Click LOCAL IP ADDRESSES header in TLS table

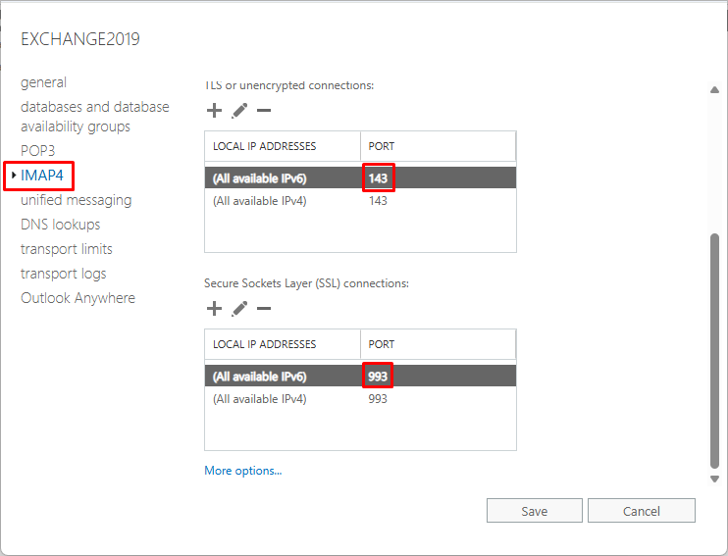[283, 146]
